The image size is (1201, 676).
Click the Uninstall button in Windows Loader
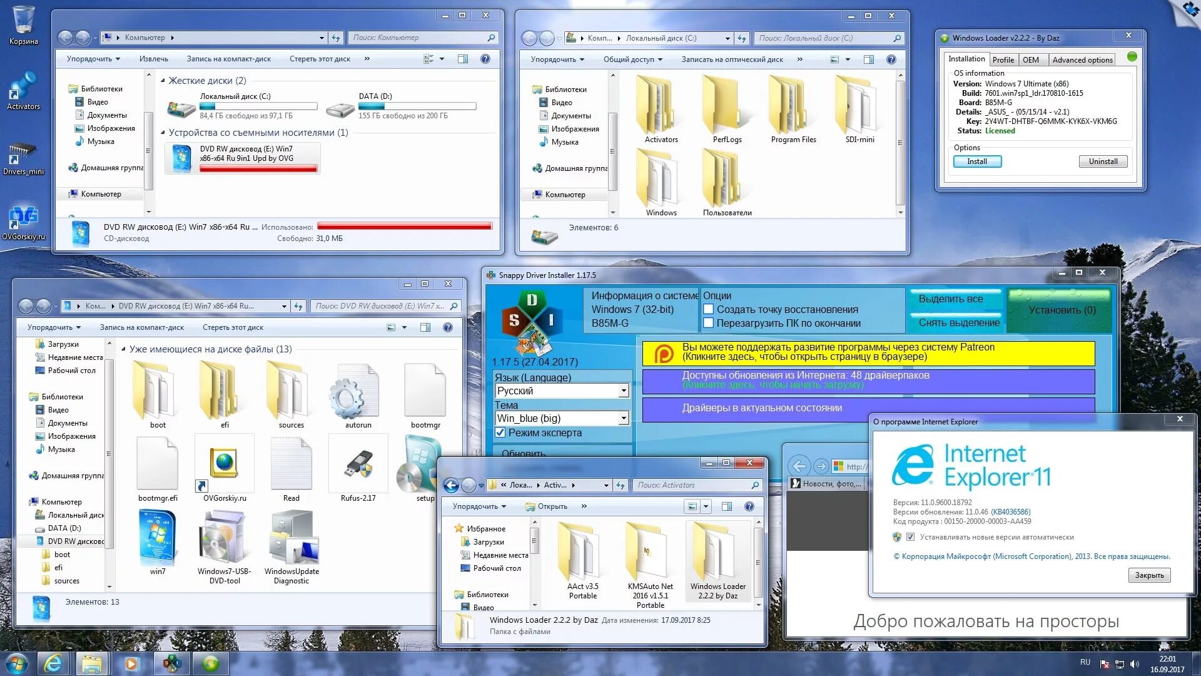click(1103, 161)
